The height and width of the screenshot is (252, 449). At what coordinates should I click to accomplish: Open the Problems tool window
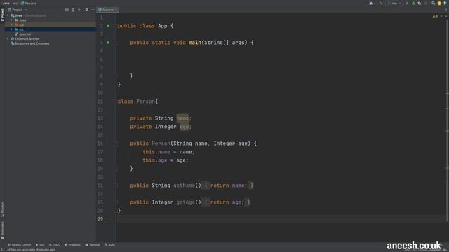click(73, 245)
